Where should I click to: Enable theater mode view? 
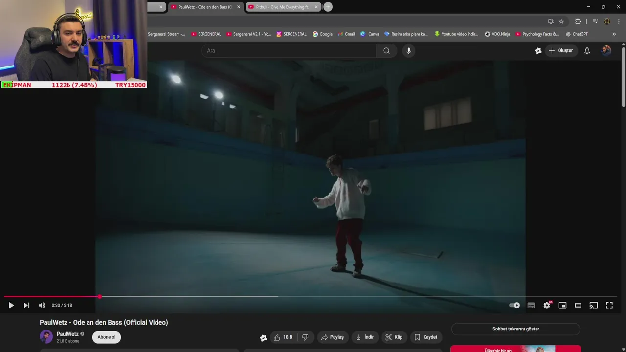coord(578,305)
